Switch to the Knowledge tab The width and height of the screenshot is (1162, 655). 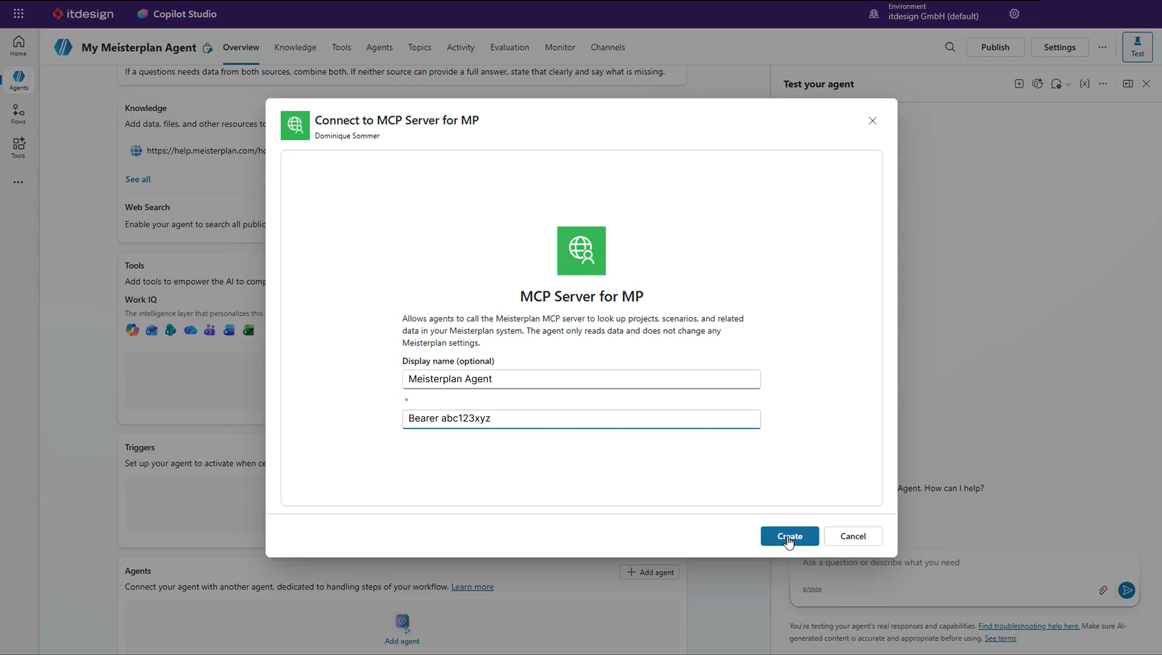(x=295, y=47)
